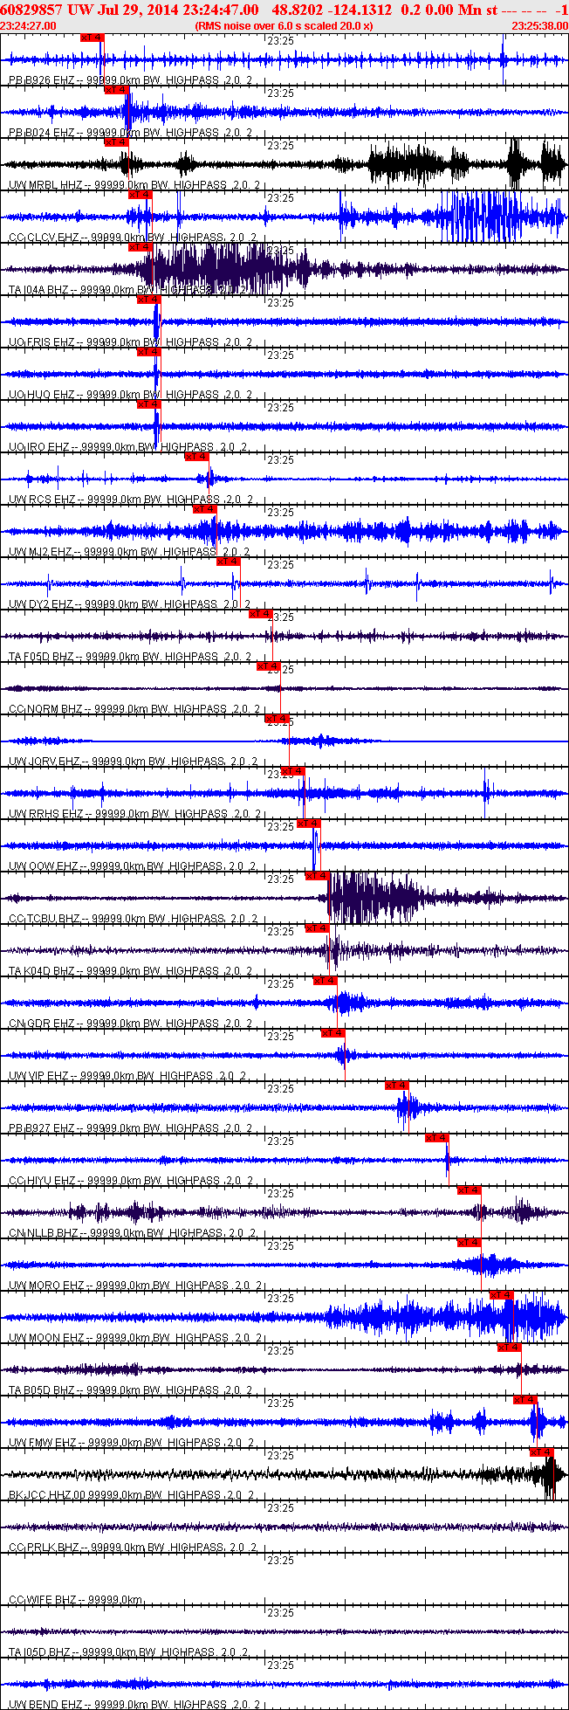The image size is (569, 1710).
Task: Select the UW RCS EHZ station label
Action: click(x=131, y=500)
